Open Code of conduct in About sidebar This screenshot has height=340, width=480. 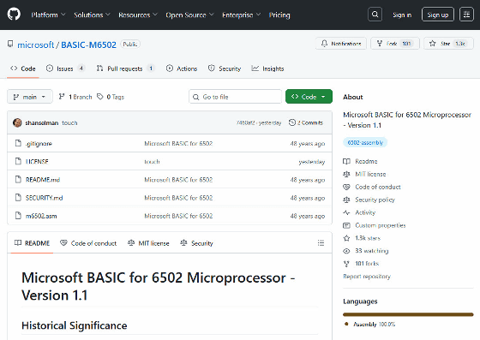click(372, 187)
